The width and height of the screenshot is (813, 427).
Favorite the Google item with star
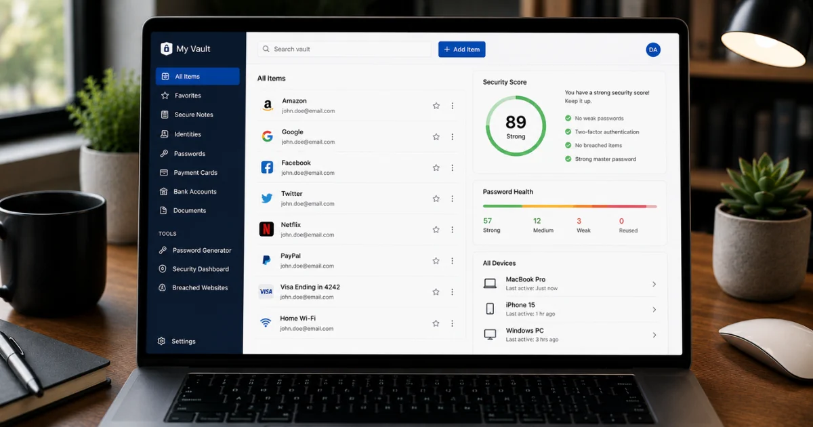tap(436, 137)
